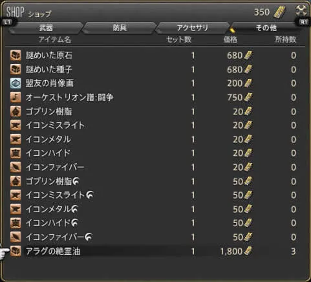311x282 pixels.
Task: Click the currency token icon beside 350
Action: [279, 12]
